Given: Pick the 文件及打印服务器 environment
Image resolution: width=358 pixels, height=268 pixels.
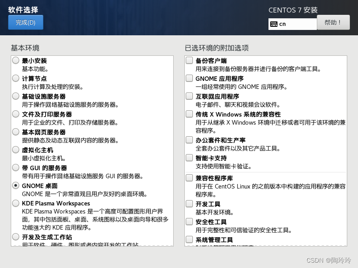Looking at the screenshot, I should (16, 114).
